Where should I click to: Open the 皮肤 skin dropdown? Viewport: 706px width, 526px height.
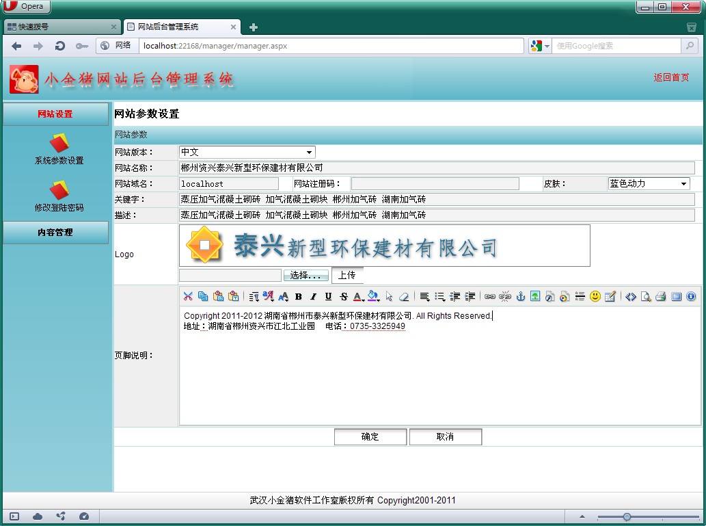click(x=649, y=183)
